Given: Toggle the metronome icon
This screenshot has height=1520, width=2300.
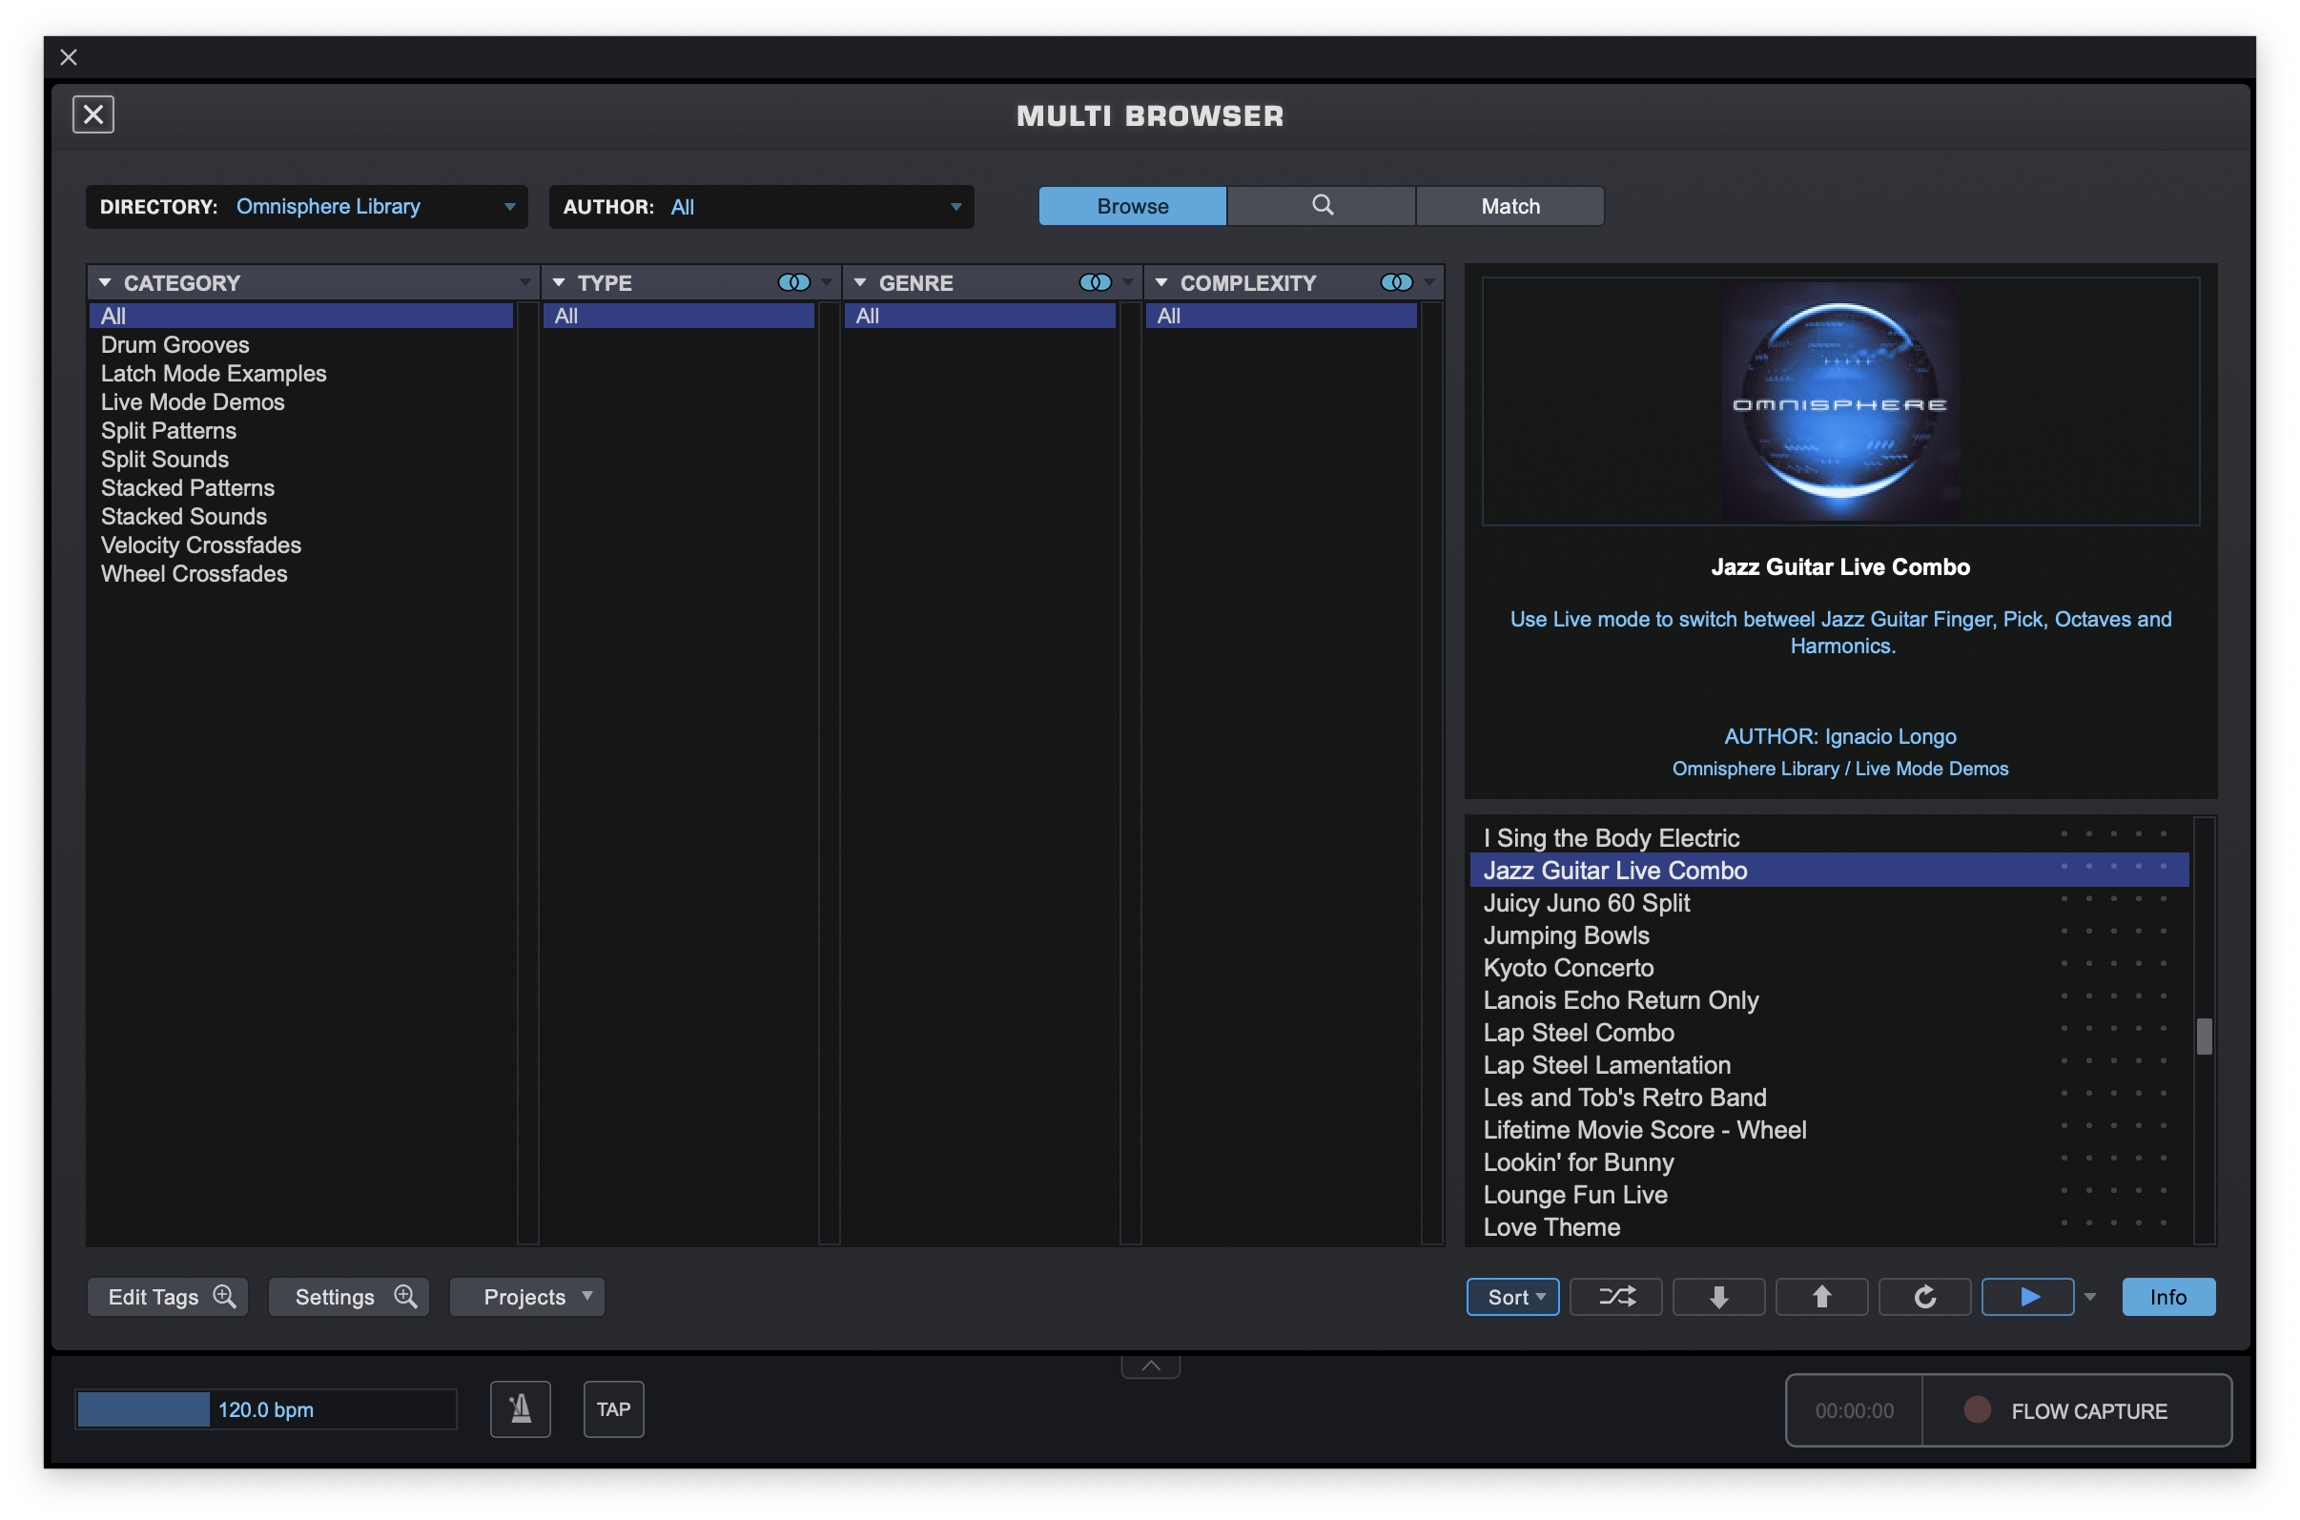Looking at the screenshot, I should (x=521, y=1408).
